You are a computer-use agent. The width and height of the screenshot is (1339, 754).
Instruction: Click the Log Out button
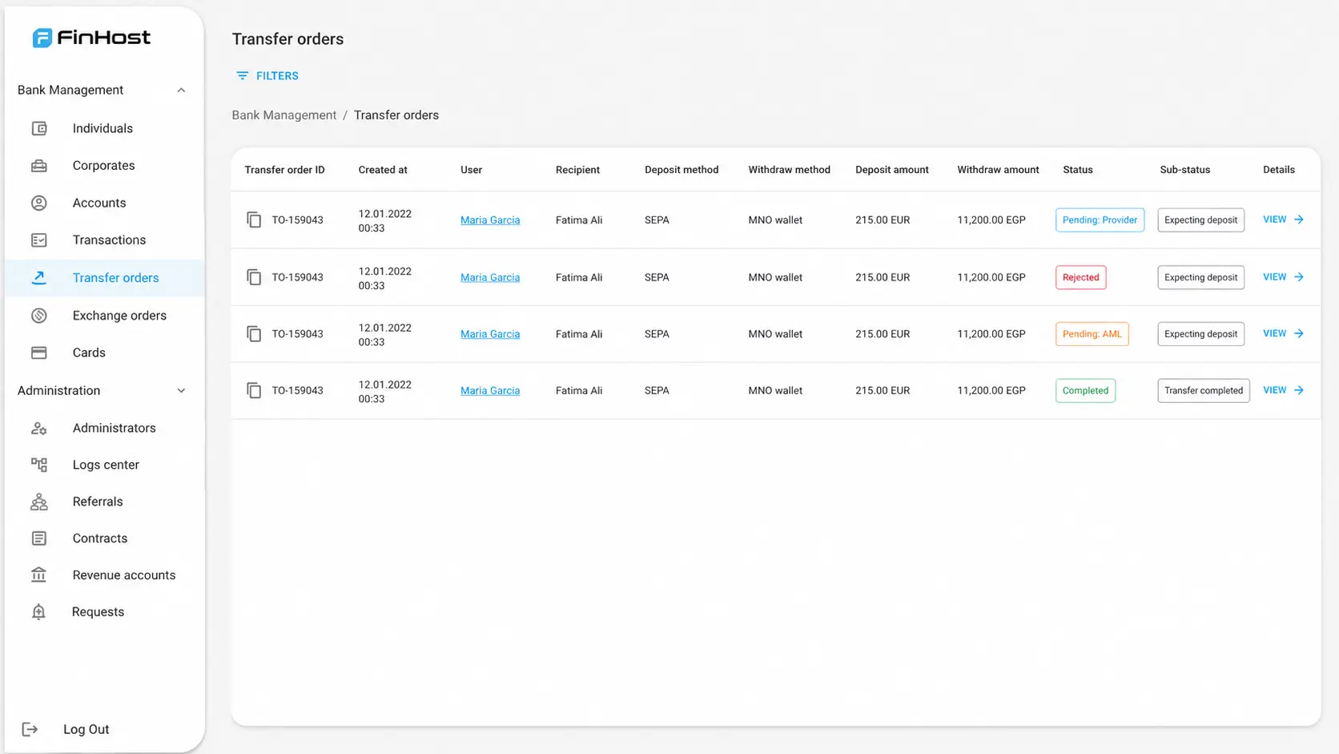(x=66, y=729)
